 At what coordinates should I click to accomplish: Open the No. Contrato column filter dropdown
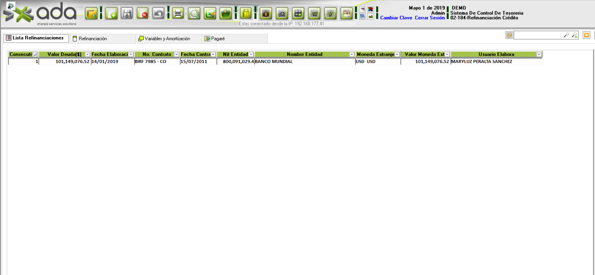176,54
